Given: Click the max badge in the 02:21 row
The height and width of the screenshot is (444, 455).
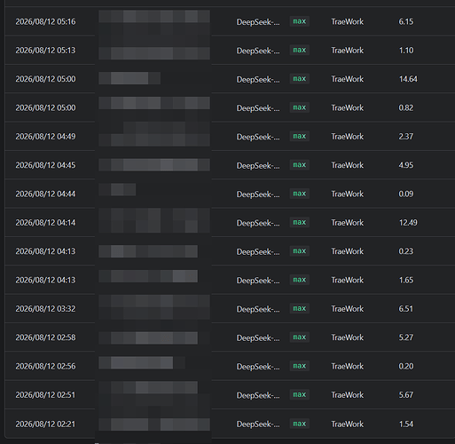Looking at the screenshot, I should (x=299, y=424).
